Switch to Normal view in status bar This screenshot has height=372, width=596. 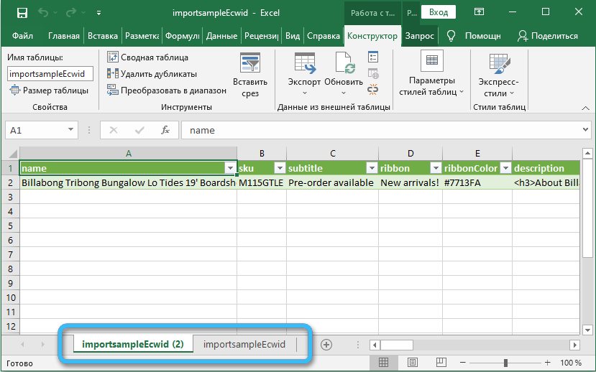(384, 363)
